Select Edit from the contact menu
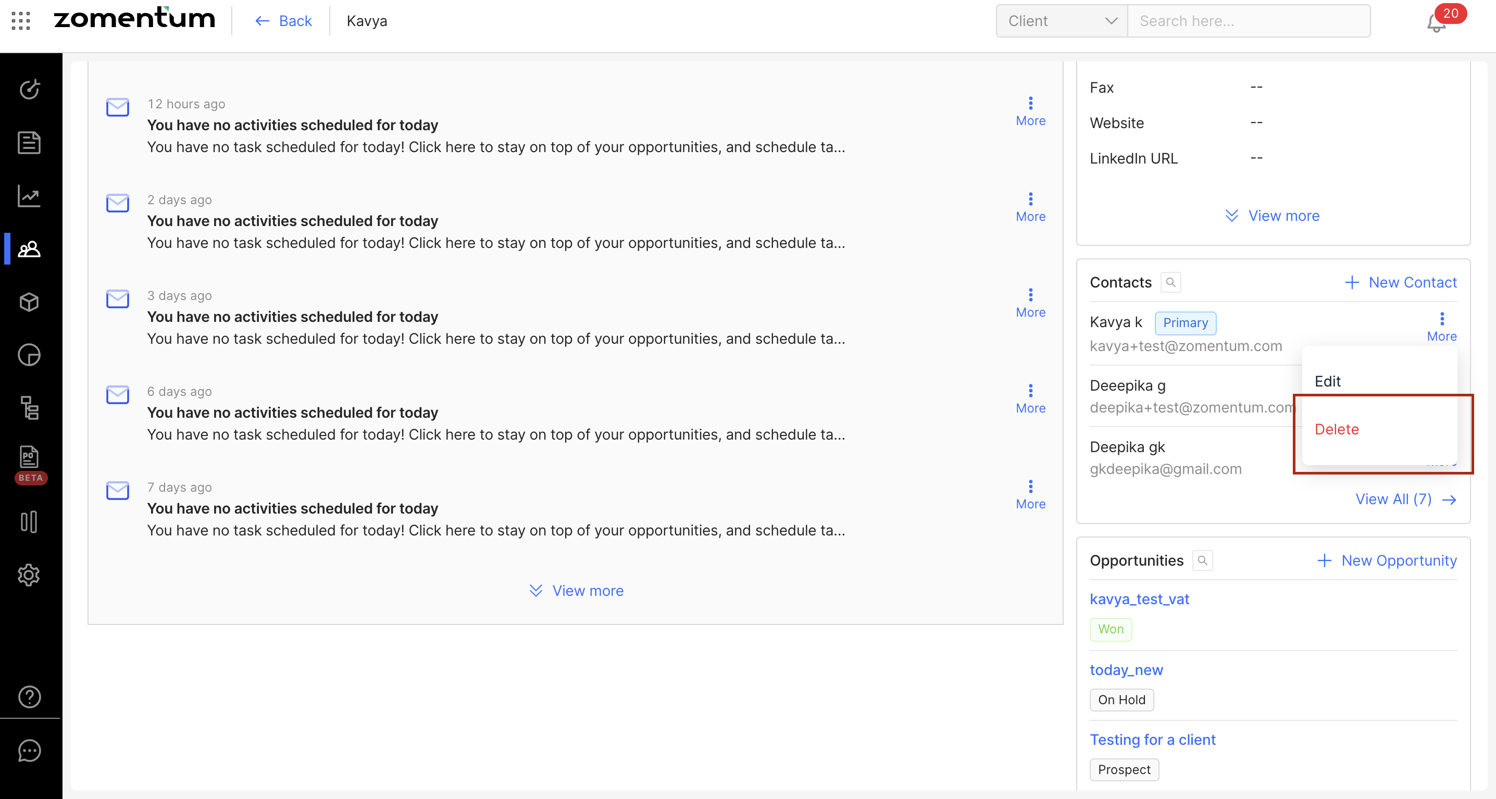The width and height of the screenshot is (1496, 799). tap(1328, 381)
